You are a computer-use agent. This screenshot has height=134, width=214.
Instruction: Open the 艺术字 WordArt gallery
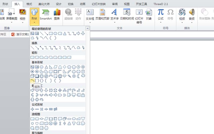(x=114, y=16)
